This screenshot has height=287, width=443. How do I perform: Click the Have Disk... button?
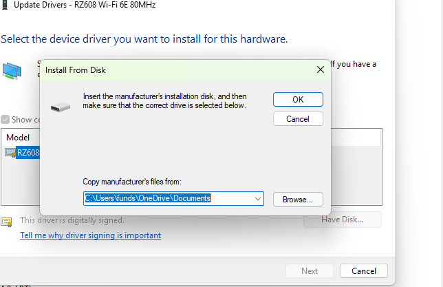coord(343,220)
